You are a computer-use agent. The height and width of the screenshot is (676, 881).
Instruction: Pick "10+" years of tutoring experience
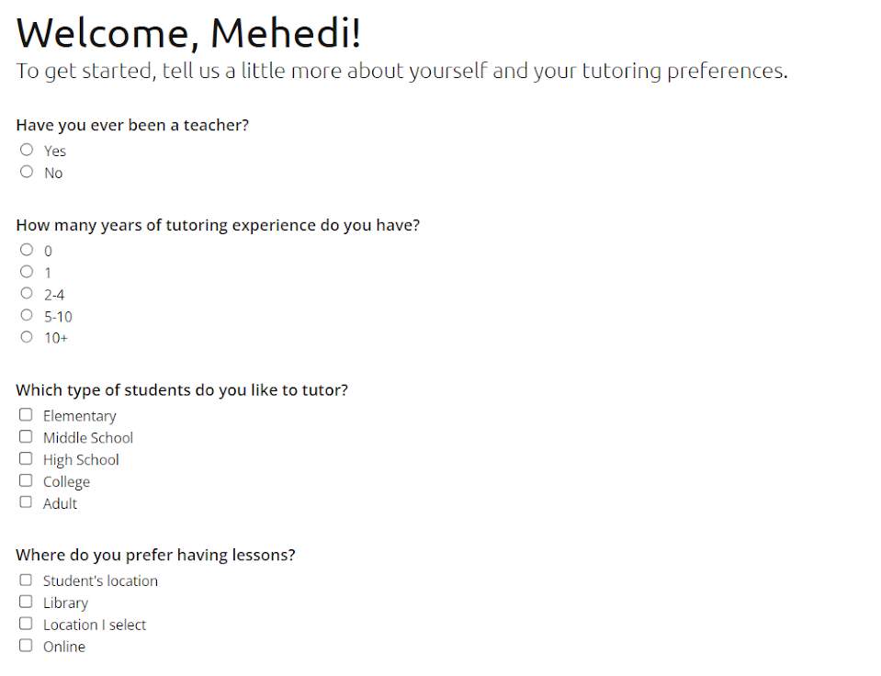point(27,336)
